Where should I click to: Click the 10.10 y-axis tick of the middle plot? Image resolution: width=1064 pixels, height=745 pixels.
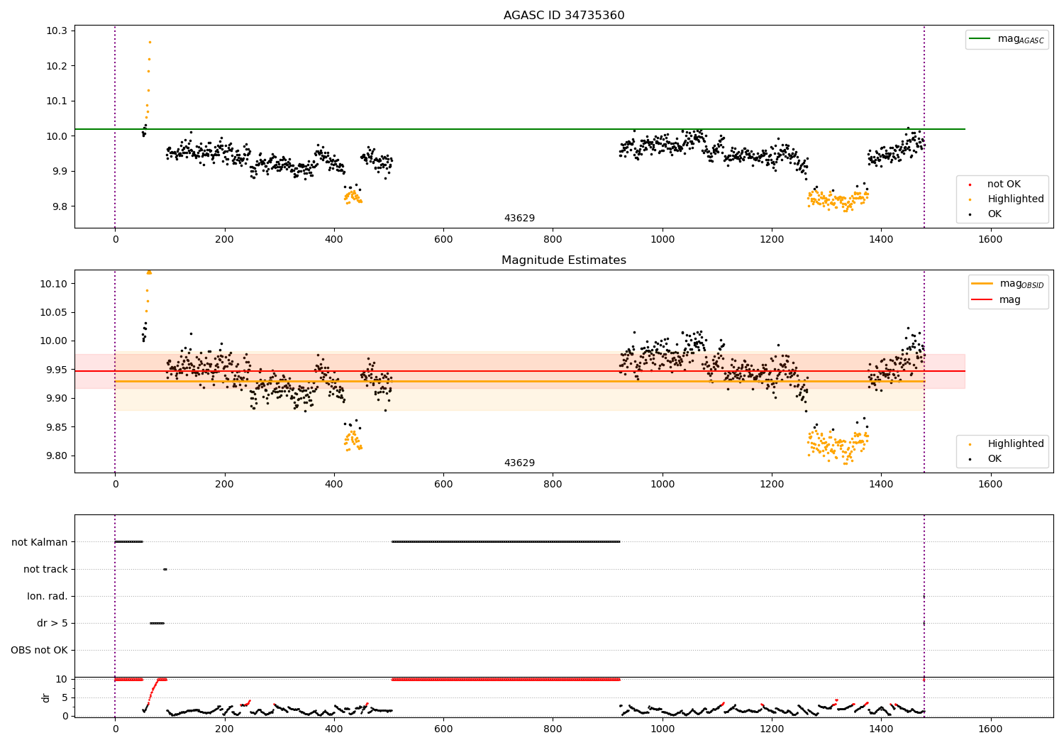52,284
